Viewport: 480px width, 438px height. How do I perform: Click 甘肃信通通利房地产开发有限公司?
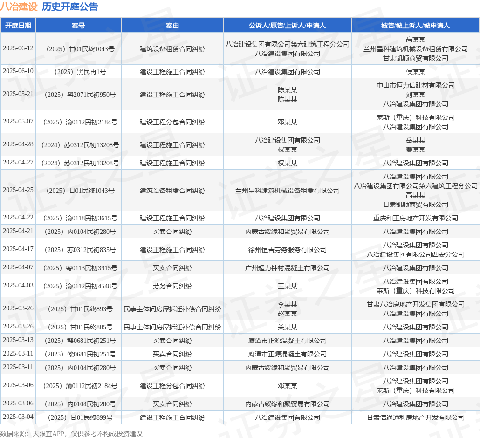click(x=415, y=418)
